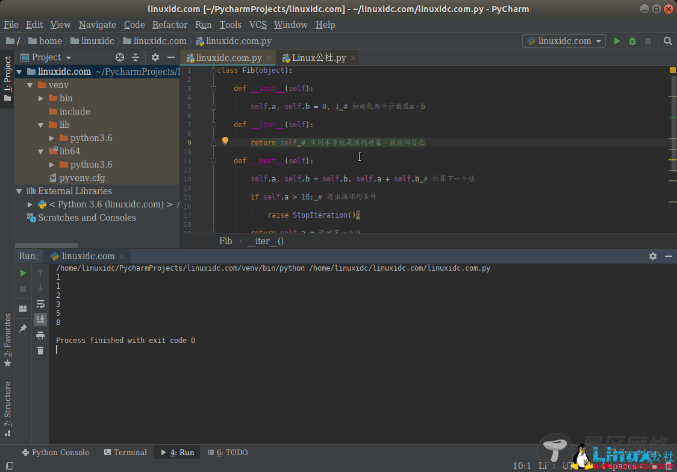Open the Project view dropdown

point(46,57)
